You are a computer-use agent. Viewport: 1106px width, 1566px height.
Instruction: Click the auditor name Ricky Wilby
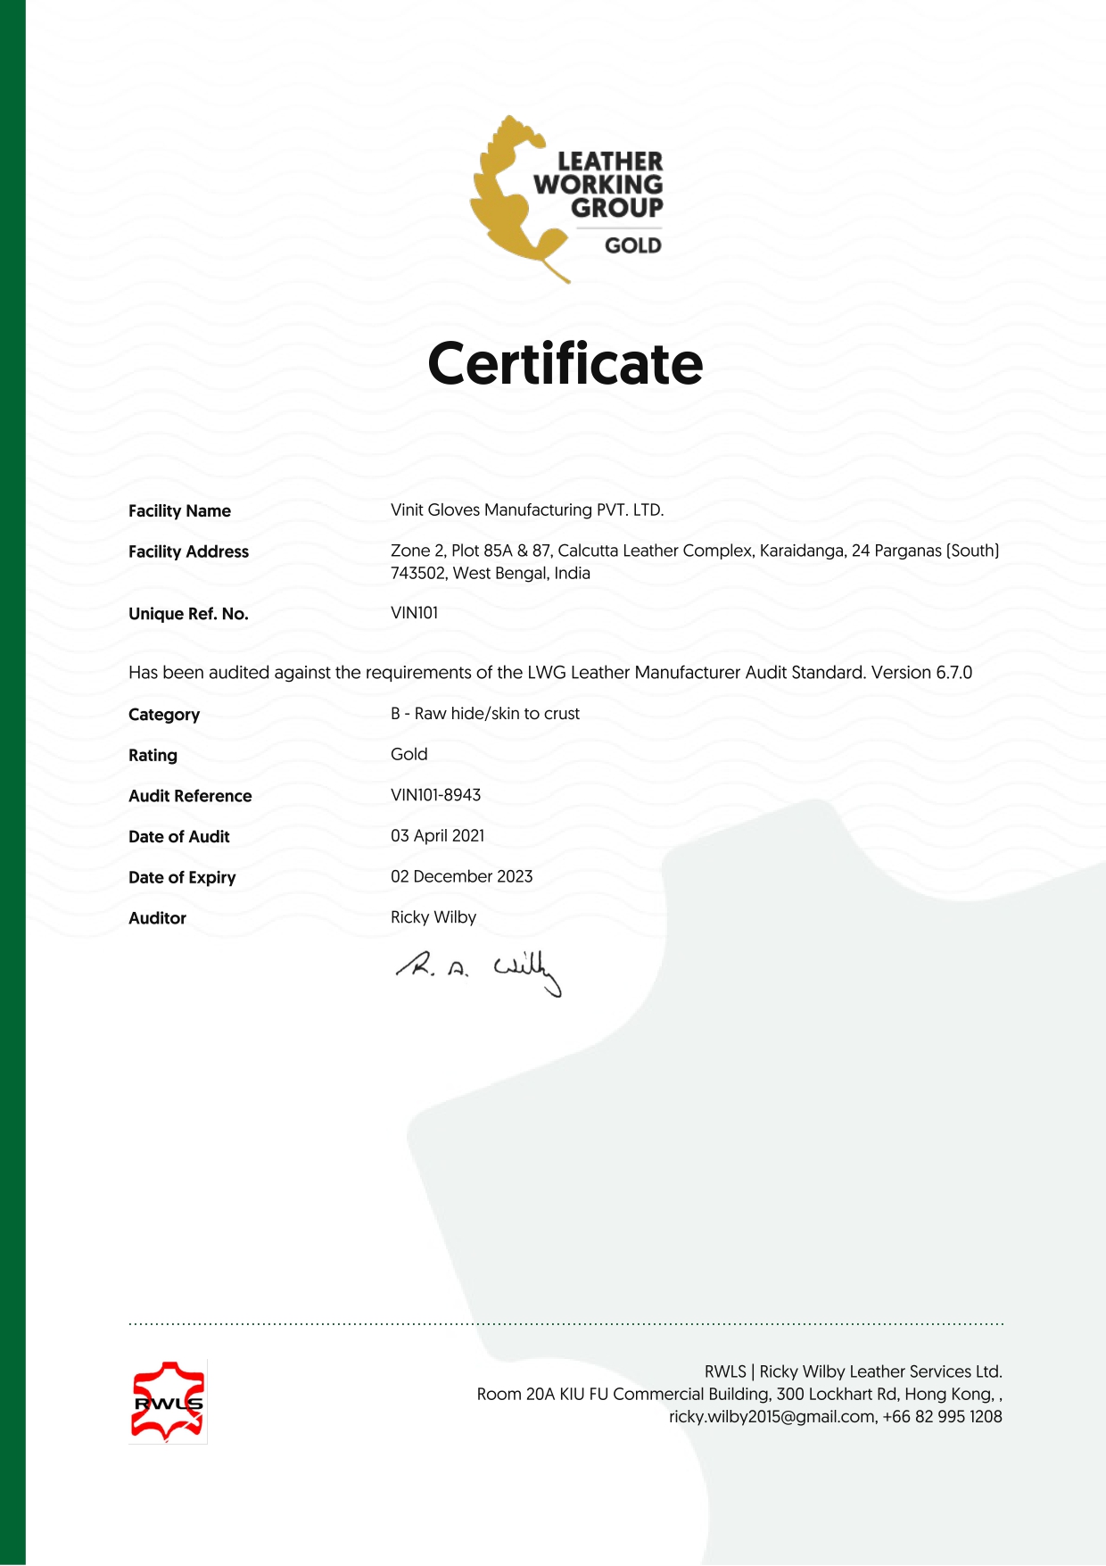433,917
